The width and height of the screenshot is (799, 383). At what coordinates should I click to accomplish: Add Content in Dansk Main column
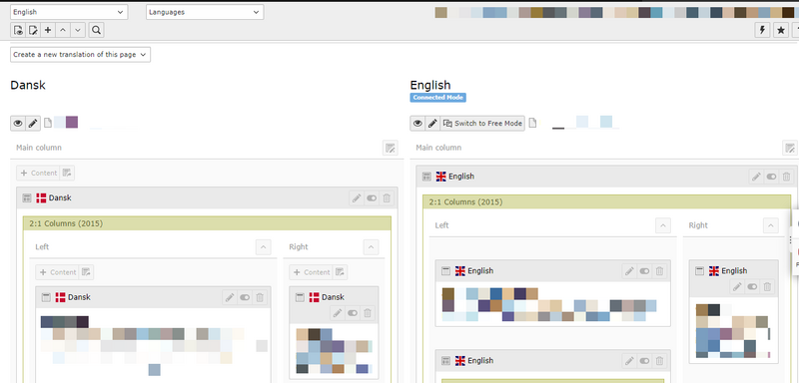pos(38,173)
